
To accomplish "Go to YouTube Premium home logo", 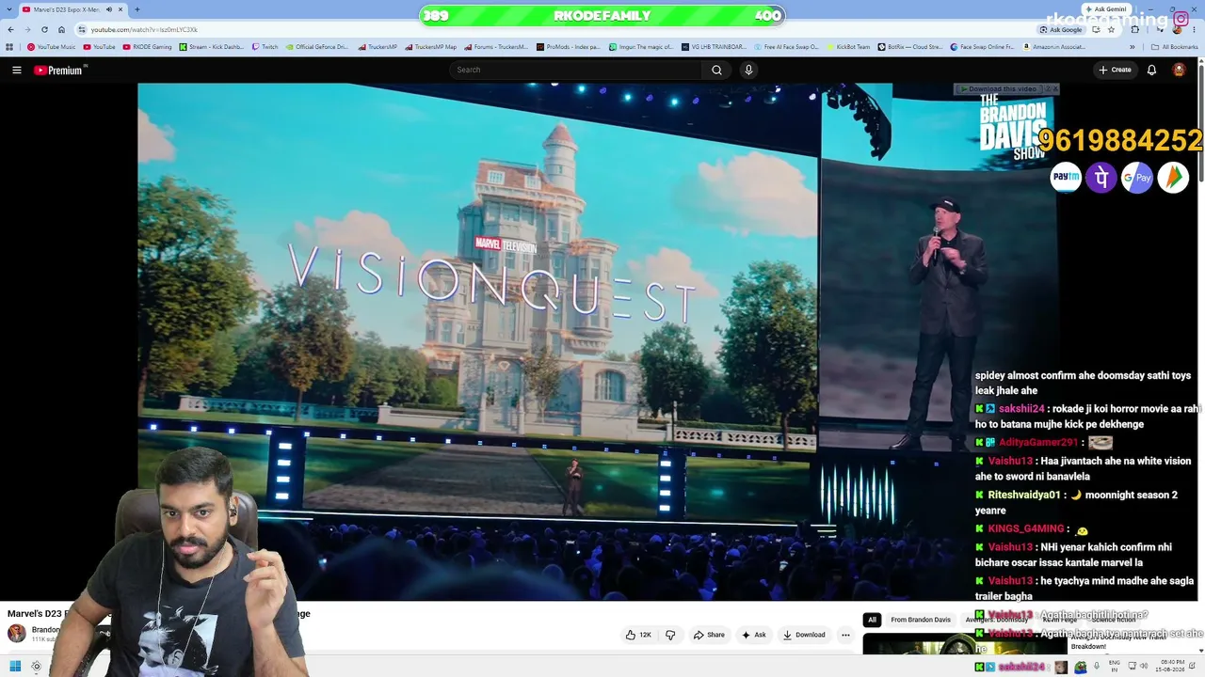I will [x=60, y=70].
